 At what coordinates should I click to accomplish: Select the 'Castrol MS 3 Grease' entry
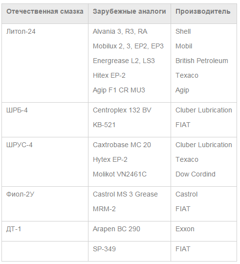coord(125,194)
